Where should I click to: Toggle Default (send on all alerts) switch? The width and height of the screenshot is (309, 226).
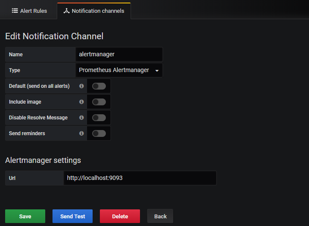click(99, 86)
